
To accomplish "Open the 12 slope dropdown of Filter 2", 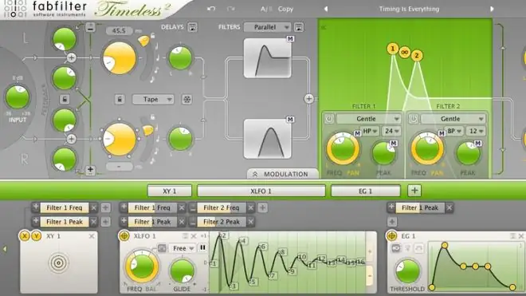I will click(476, 131).
